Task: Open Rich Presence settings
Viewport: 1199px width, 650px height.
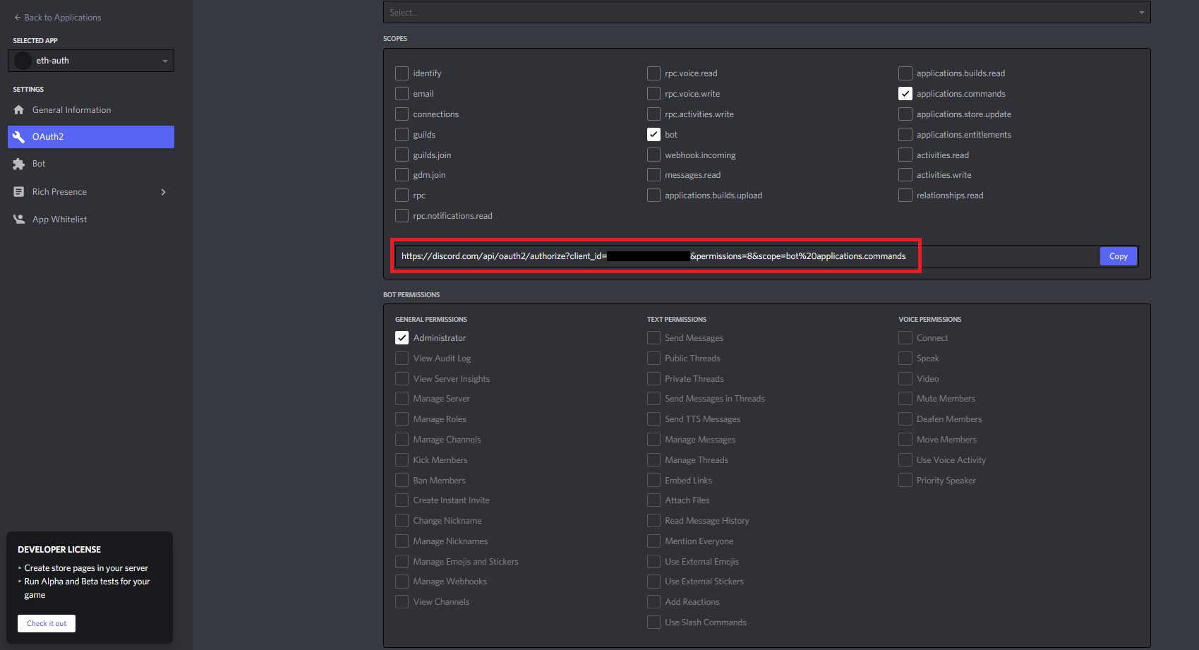Action: (x=91, y=192)
